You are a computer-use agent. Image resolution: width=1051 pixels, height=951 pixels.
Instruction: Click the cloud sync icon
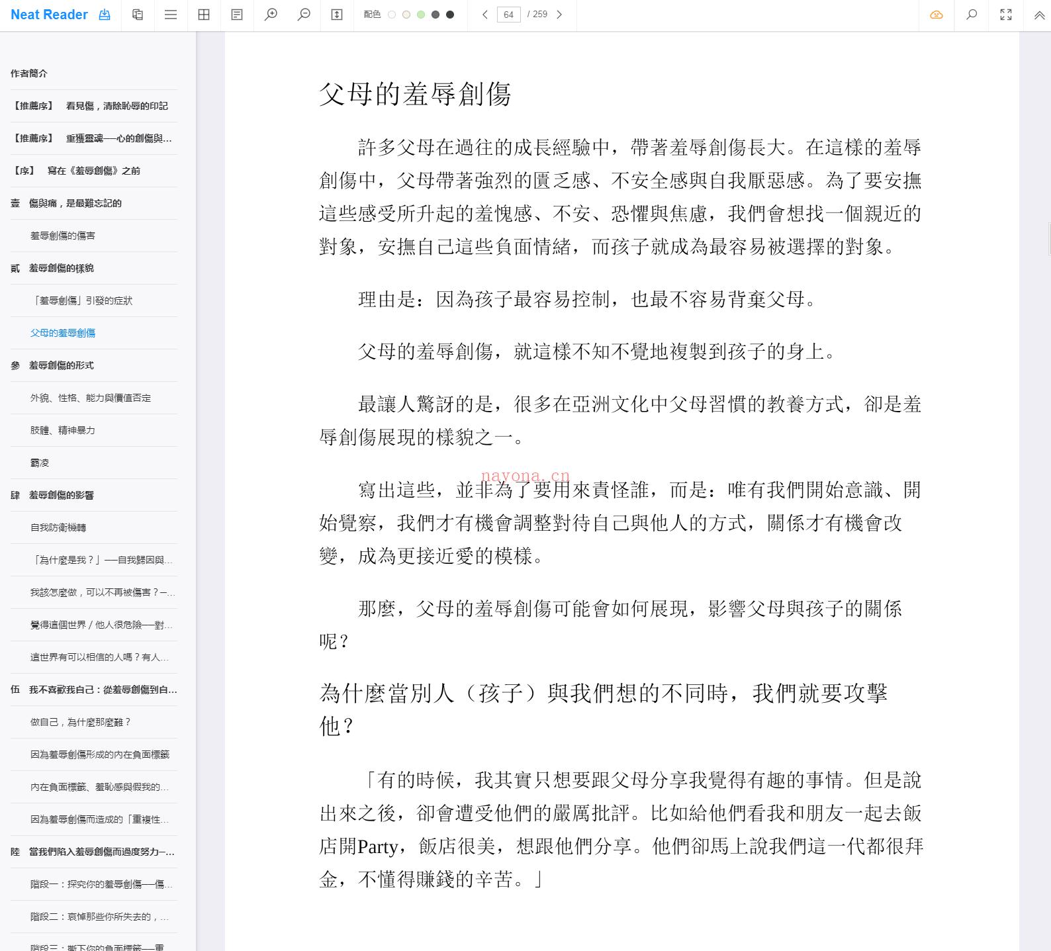point(937,15)
